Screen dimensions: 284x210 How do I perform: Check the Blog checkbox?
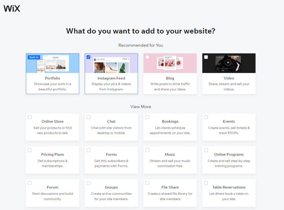click(x=147, y=57)
